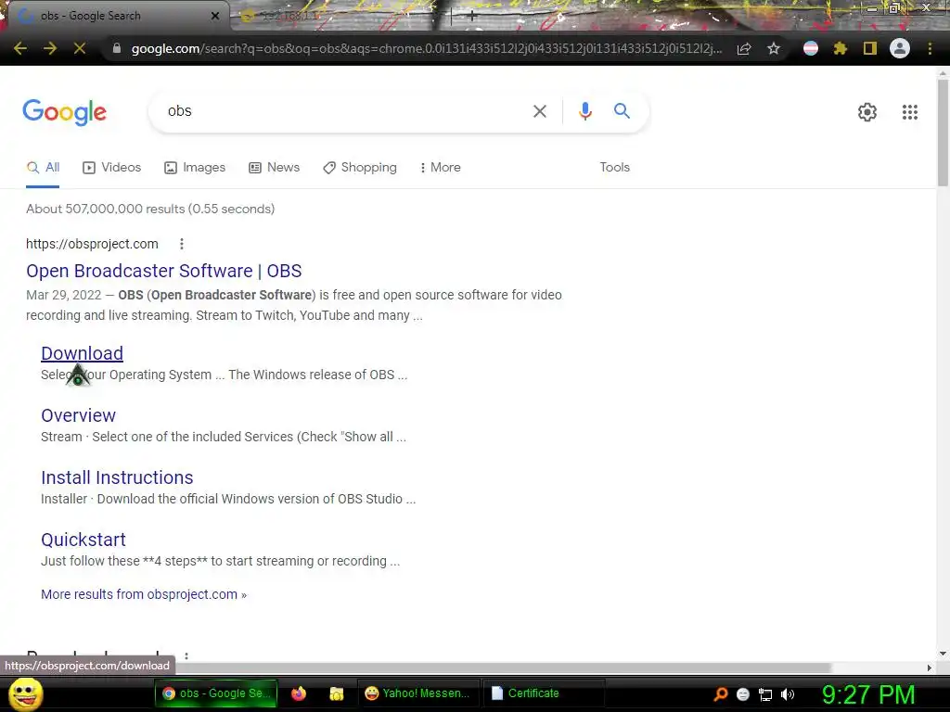This screenshot has height=712, width=950.
Task: Follow the Download sitelink
Action: click(82, 353)
